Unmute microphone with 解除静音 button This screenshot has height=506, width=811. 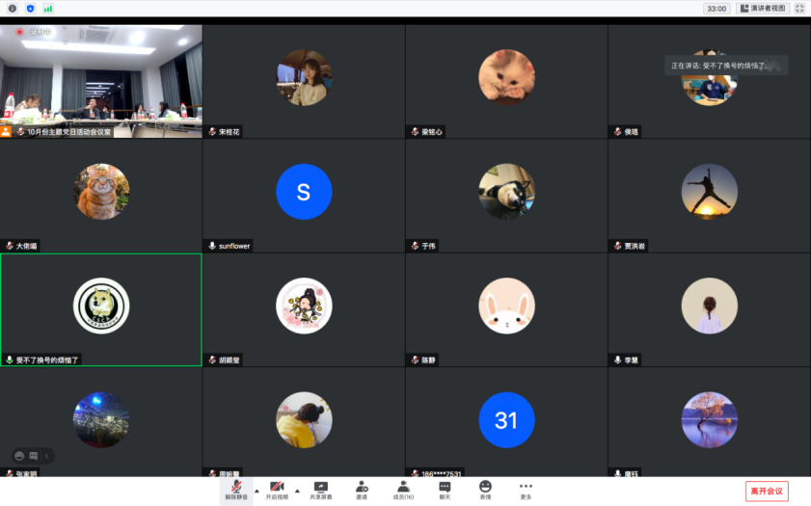click(236, 490)
